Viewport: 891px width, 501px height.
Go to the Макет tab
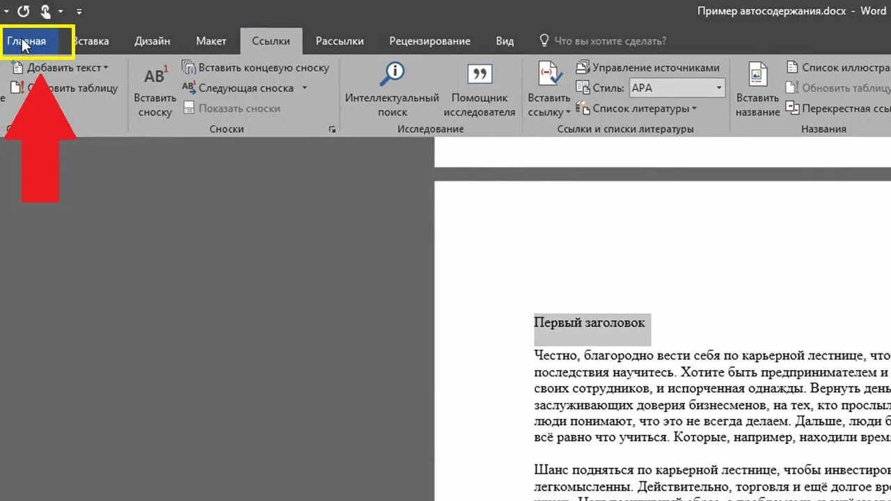tap(211, 41)
